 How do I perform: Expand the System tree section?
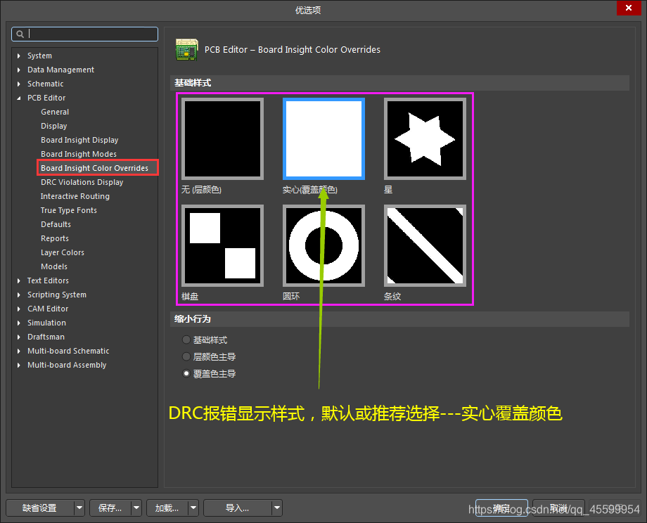point(18,56)
